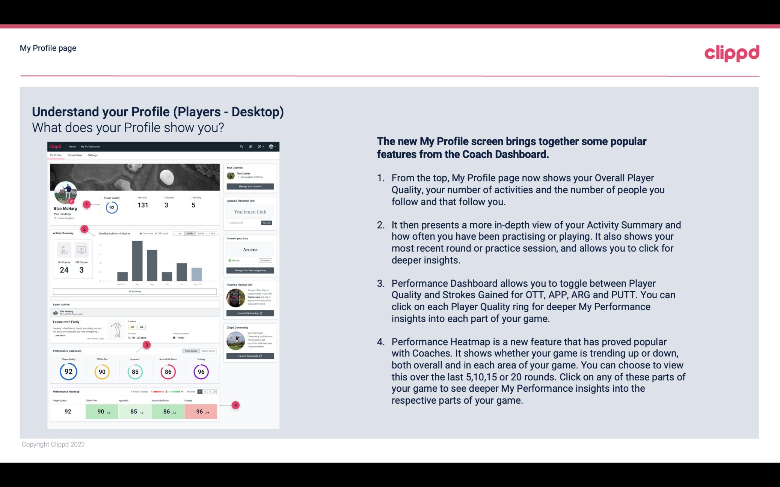Image resolution: width=780 pixels, height=487 pixels.
Task: Select the My Profile tab icon
Action: coord(56,156)
